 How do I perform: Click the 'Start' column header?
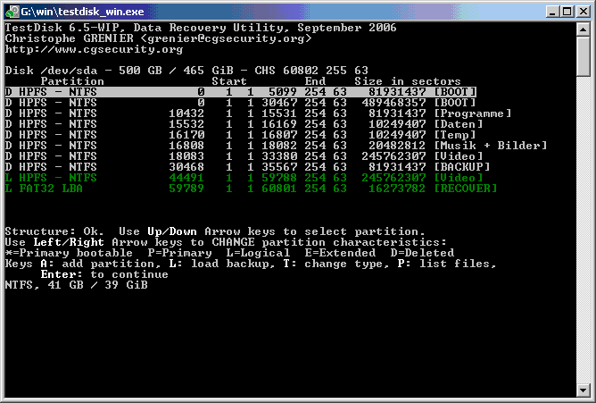tap(229, 81)
